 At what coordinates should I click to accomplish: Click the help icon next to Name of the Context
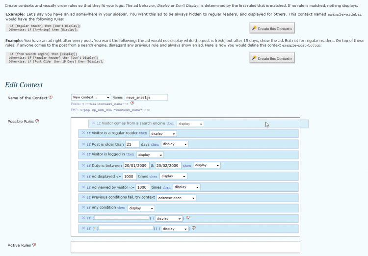[x=51, y=98]
